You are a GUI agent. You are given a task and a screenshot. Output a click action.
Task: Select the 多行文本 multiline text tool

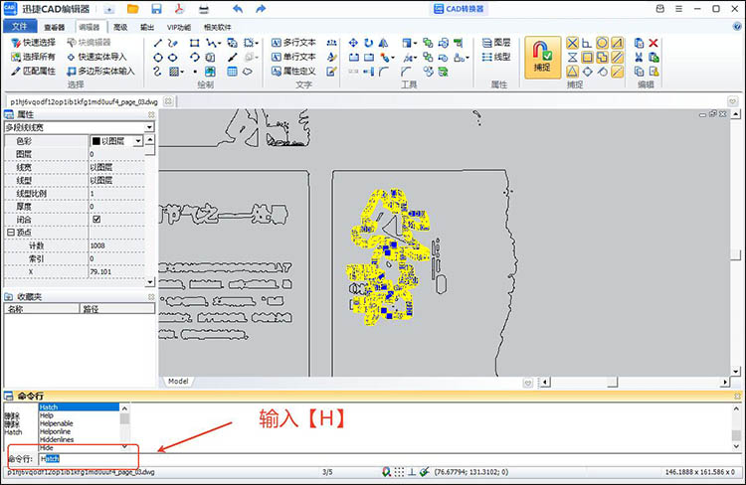tap(292, 43)
